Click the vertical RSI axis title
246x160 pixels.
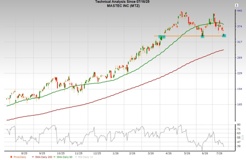coord(243,137)
